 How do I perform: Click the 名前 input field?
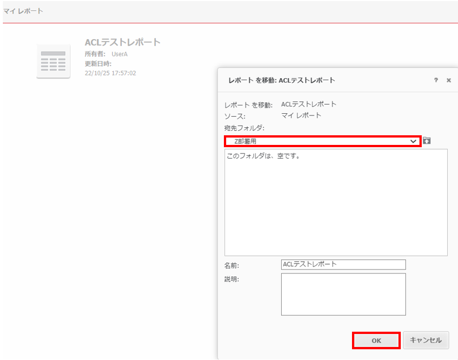pyautogui.click(x=343, y=264)
